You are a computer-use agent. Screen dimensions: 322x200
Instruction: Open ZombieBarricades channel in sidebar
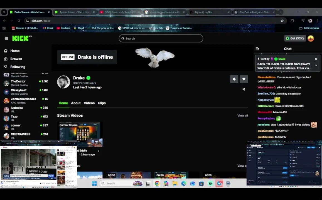pos(26,101)
